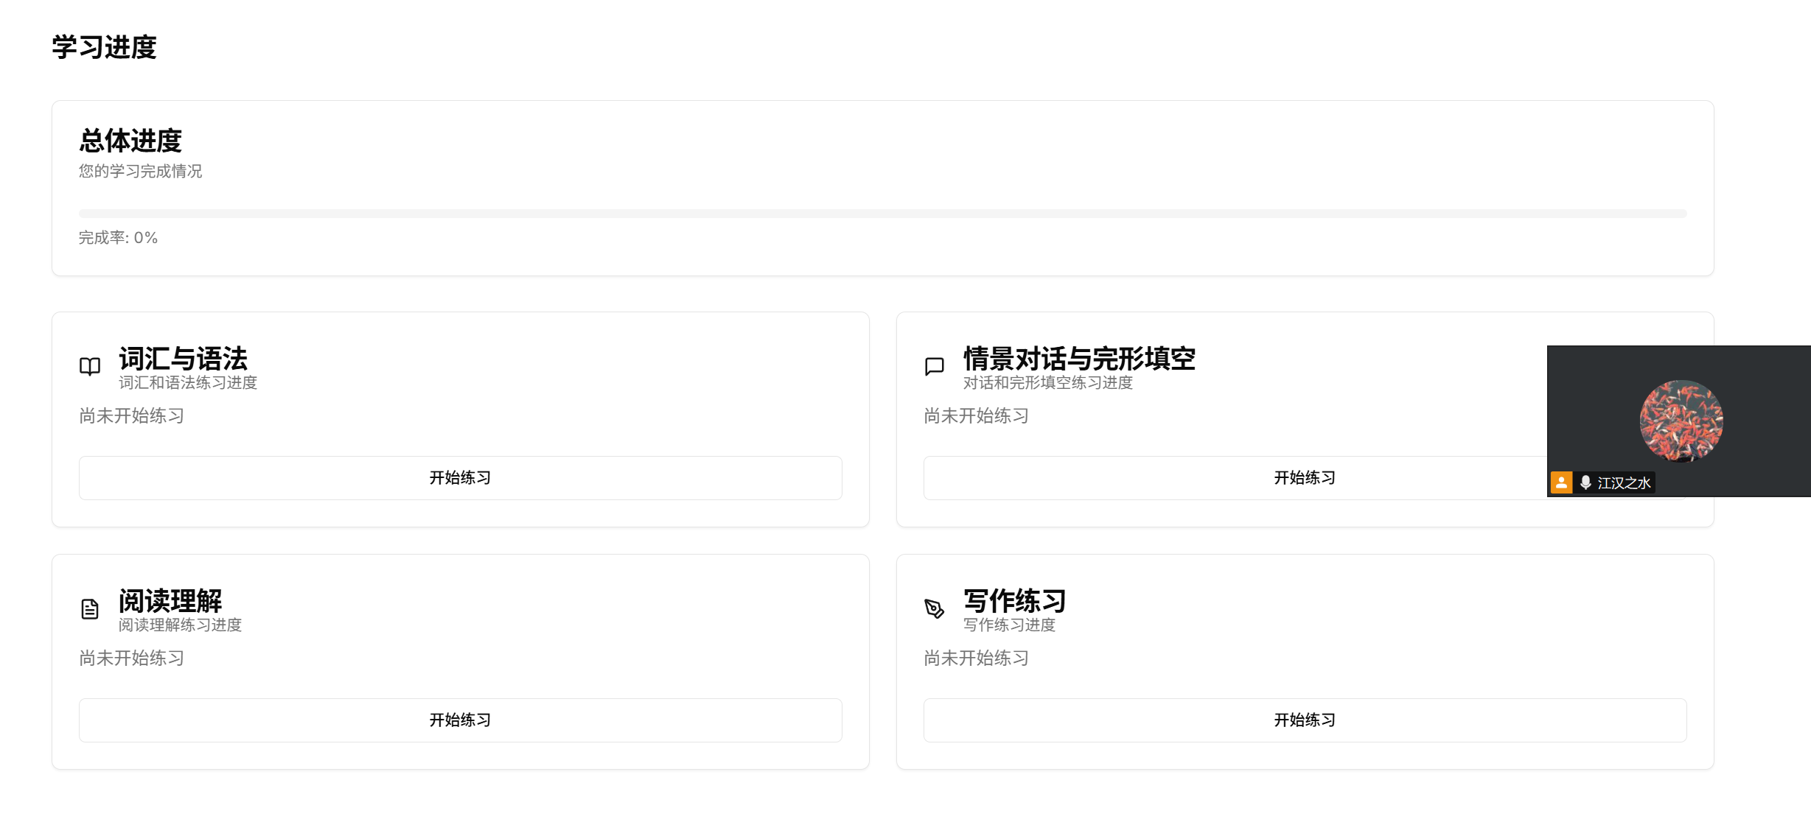
Task: Click the microphone icon next to 江汉之水
Action: pos(1585,482)
